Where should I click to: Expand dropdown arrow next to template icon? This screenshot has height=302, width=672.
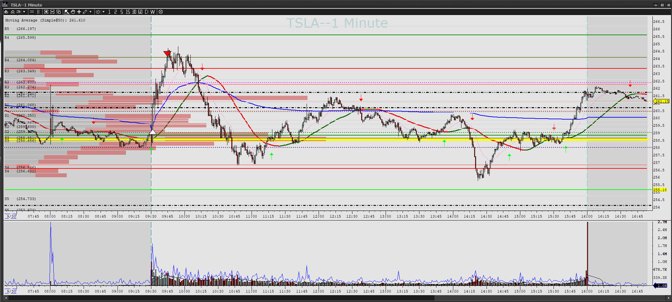click(24, 12)
